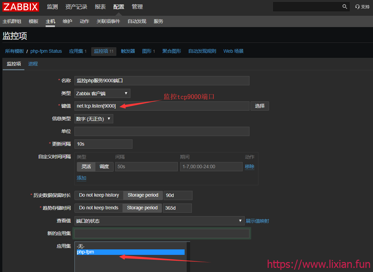Viewport: 373px width, 272px height.
Task: Select -无- in 应用集 list
Action: [x=131, y=246]
